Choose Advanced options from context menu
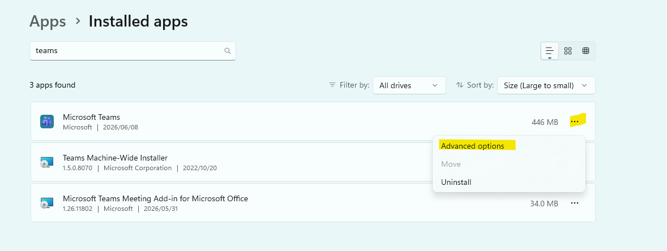The image size is (667, 251). [x=473, y=146]
